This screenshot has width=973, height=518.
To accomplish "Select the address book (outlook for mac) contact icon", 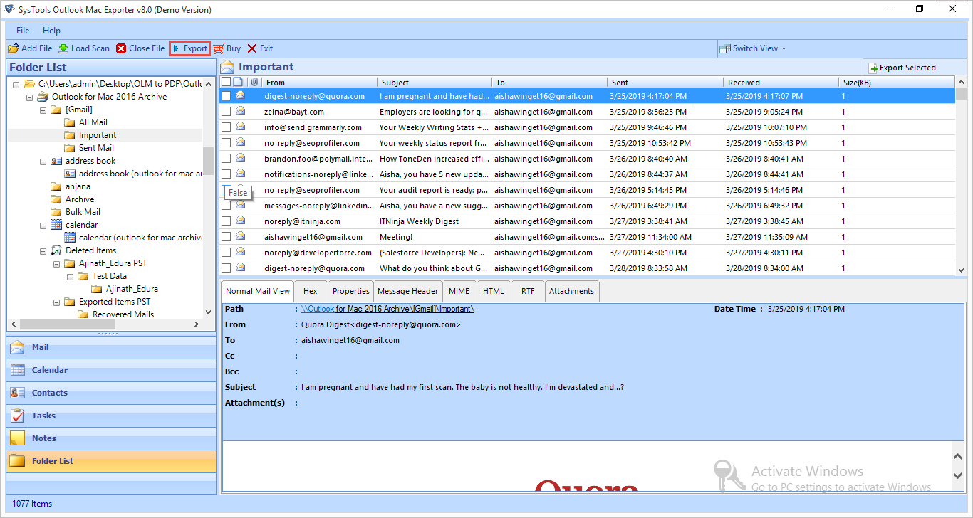I will [69, 174].
